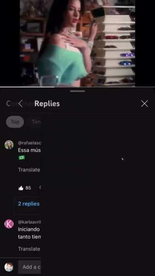Close the comments panel with X
The image size is (155, 276).
pyautogui.click(x=144, y=104)
